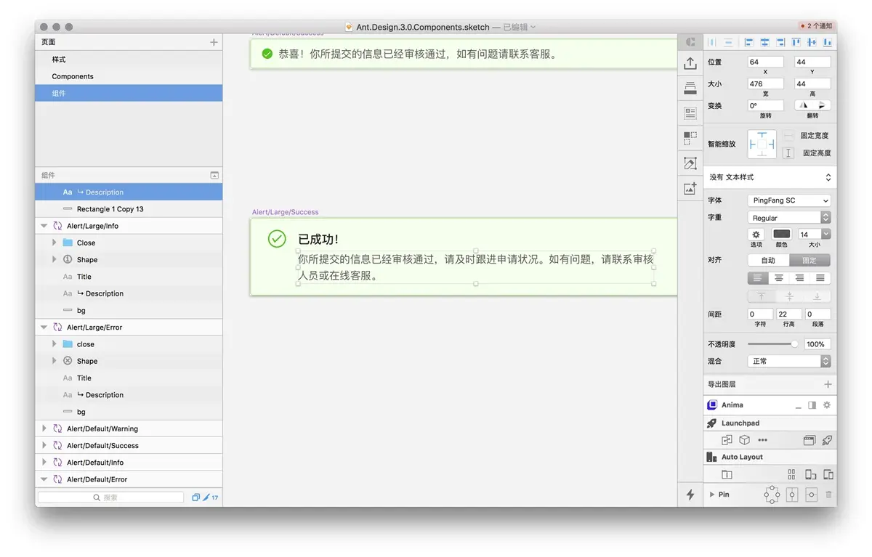Justify the text
The image size is (872, 557).
(x=820, y=277)
